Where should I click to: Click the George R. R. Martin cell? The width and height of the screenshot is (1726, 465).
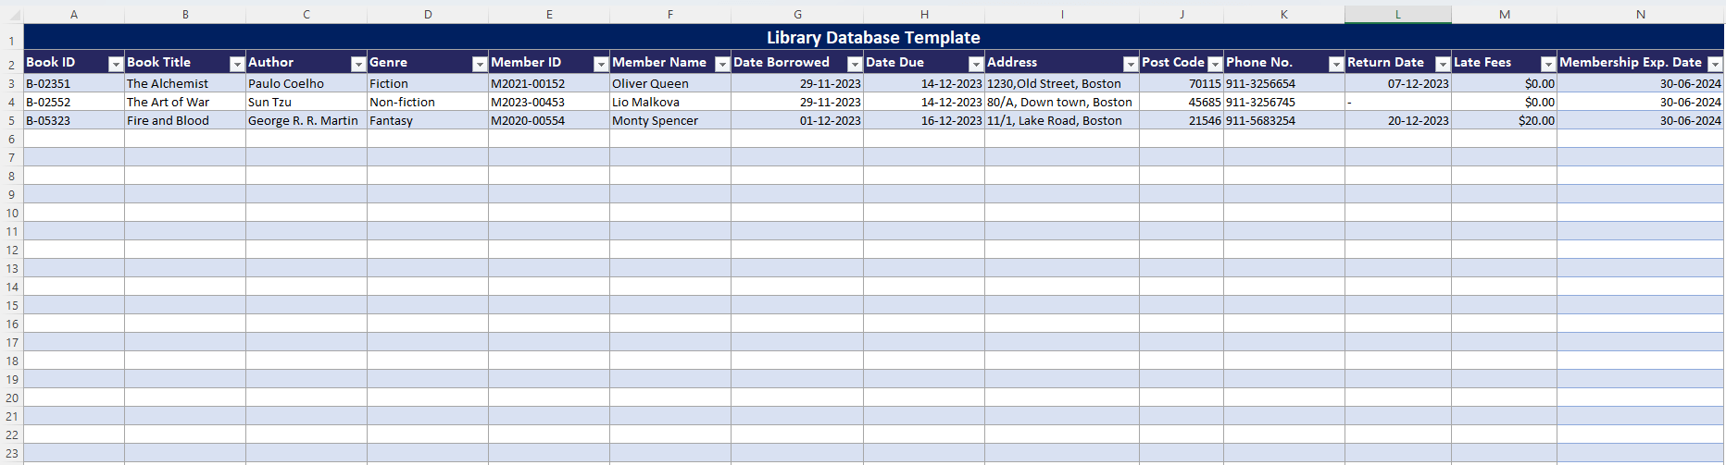[x=306, y=120]
